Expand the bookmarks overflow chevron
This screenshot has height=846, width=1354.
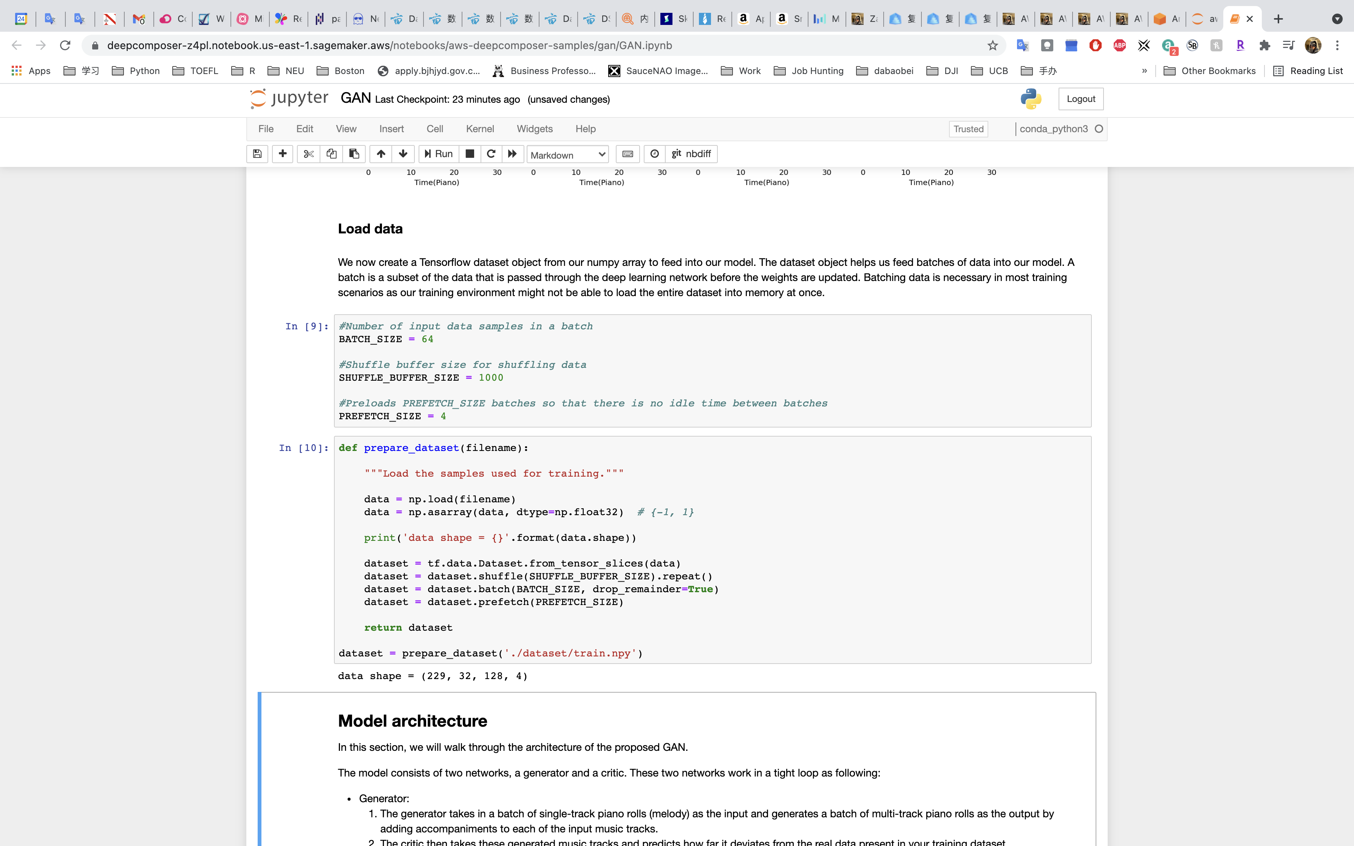1144,71
